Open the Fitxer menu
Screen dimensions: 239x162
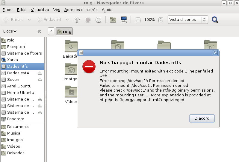point(7,10)
